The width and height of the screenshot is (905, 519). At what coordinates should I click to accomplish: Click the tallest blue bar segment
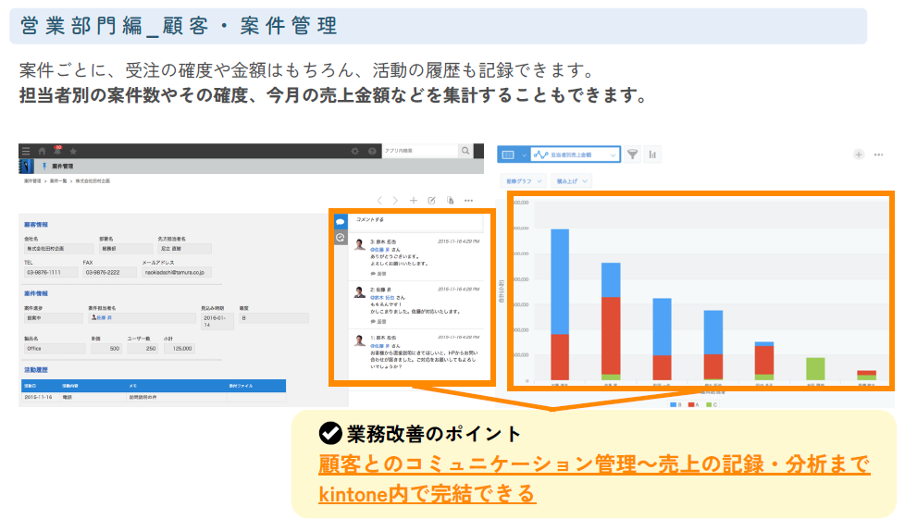[560, 282]
